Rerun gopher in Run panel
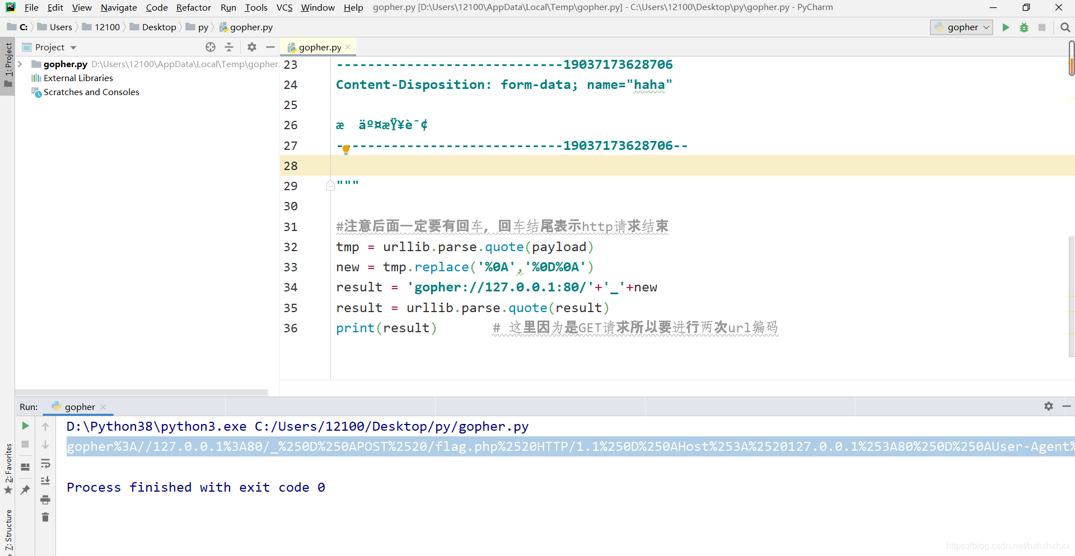 [x=25, y=426]
